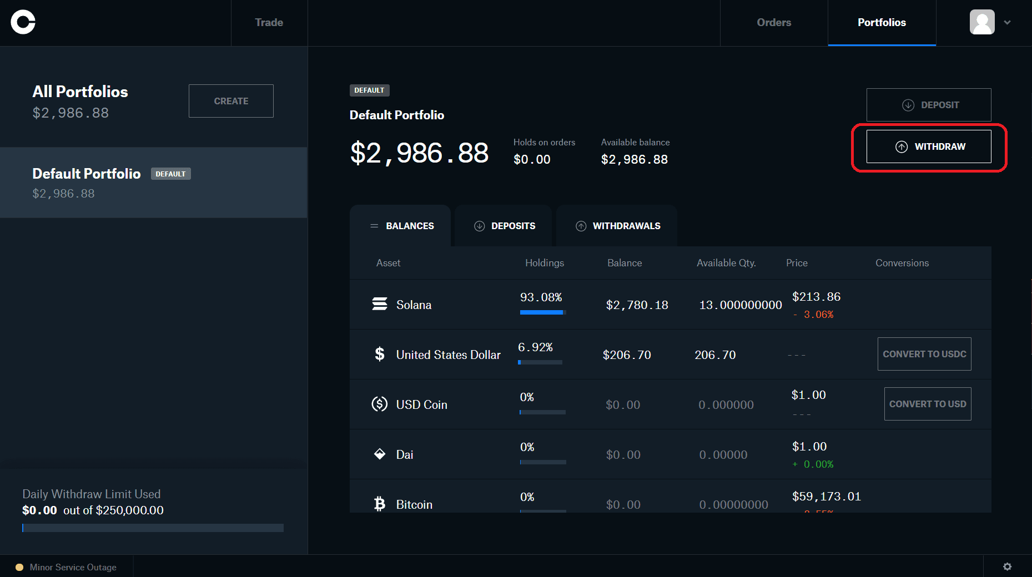The height and width of the screenshot is (577, 1032).
Task: Click CONVERT TO USD button
Action: tap(928, 404)
